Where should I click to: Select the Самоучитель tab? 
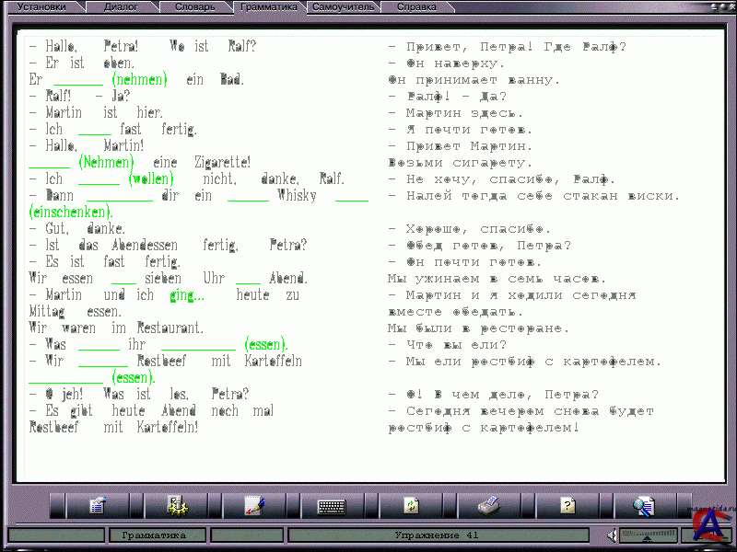point(343,6)
